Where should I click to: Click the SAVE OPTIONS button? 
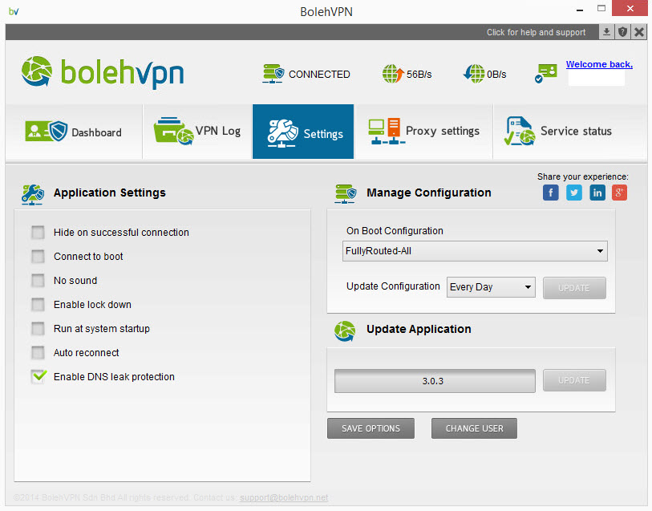(x=371, y=428)
